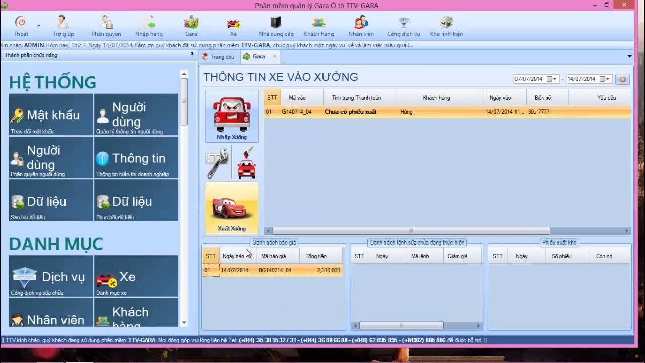Click the Xuất Xưởng car button
Image resolution: width=645 pixels, height=363 pixels.
tap(231, 207)
